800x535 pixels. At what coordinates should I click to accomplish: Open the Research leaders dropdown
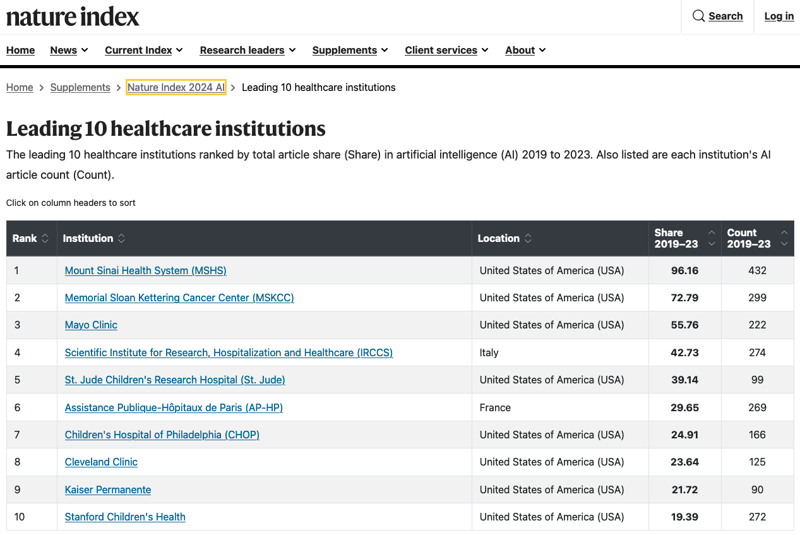click(248, 50)
